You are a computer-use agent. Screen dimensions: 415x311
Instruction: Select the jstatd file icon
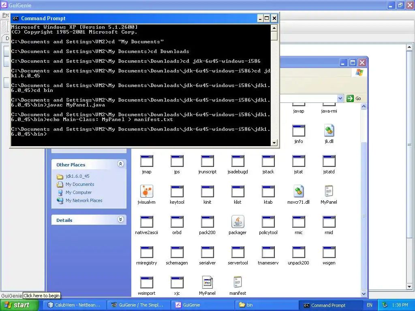tap(329, 161)
